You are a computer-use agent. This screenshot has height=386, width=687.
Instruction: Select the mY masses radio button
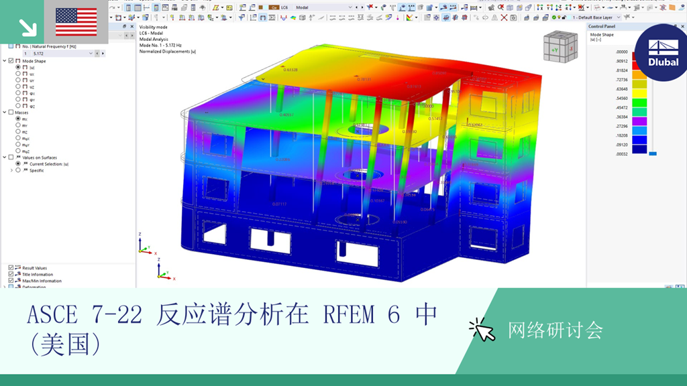(x=18, y=125)
